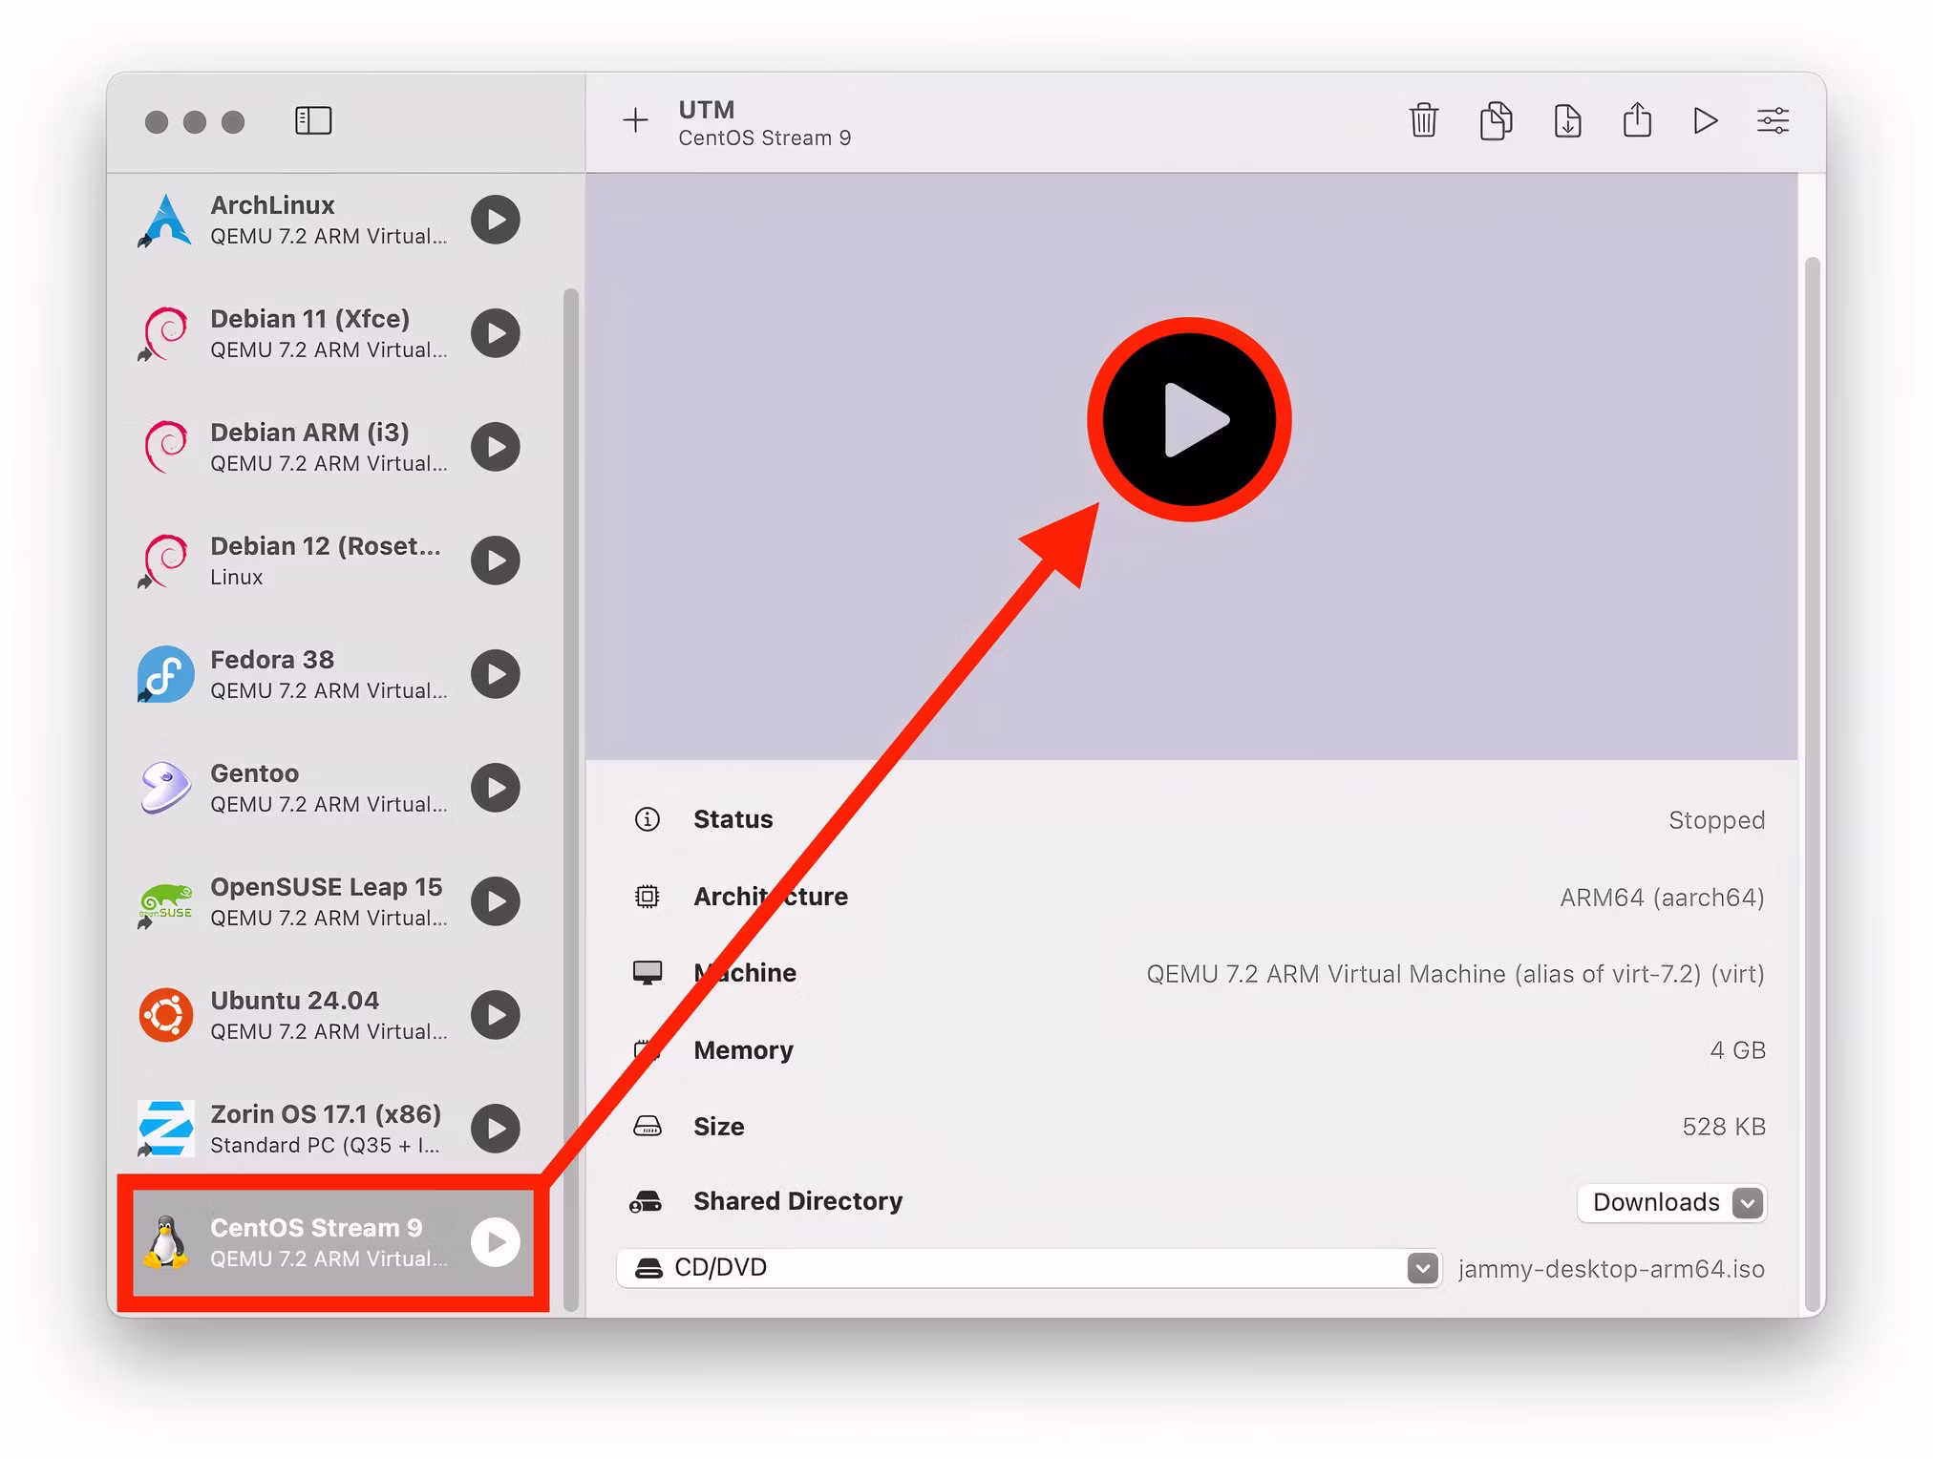Click the plus to create a new VM
This screenshot has width=1933, height=1459.
[x=635, y=121]
